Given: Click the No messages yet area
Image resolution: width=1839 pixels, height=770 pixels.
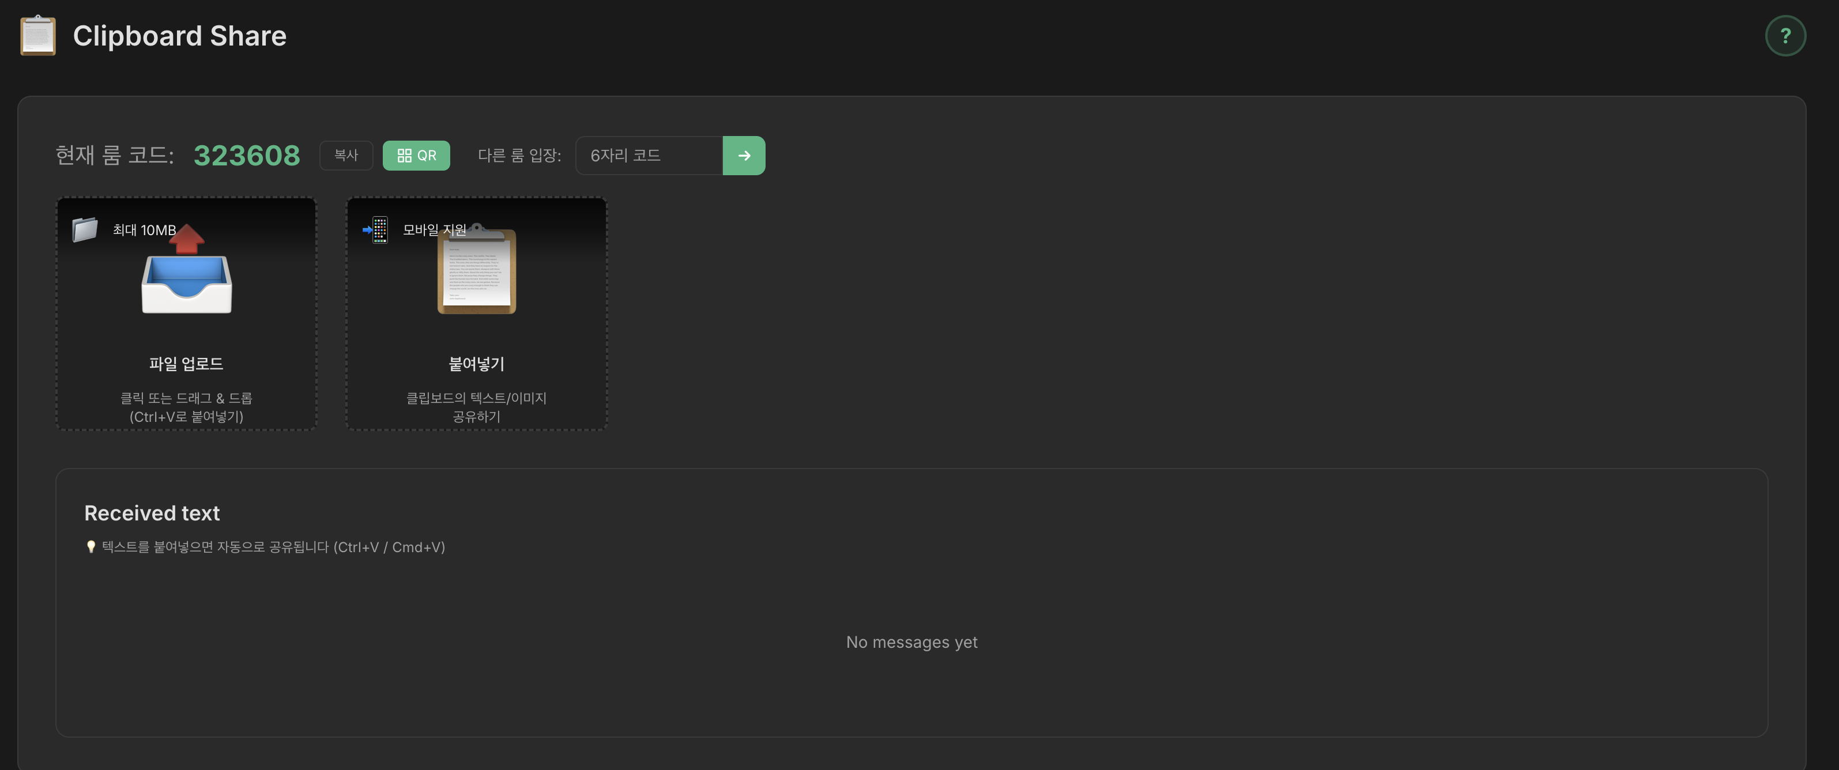Looking at the screenshot, I should [x=911, y=642].
